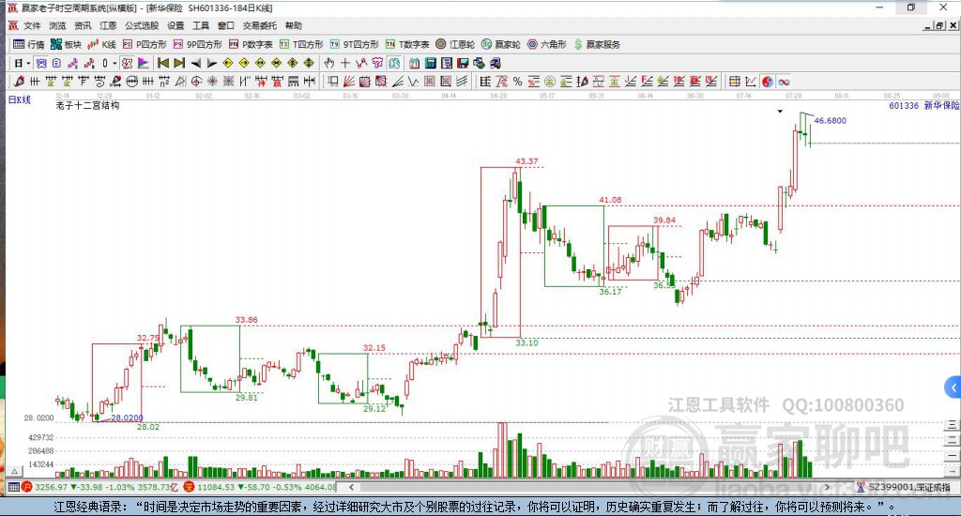Open the 资讯 menu
The width and height of the screenshot is (961, 516).
coord(83,25)
